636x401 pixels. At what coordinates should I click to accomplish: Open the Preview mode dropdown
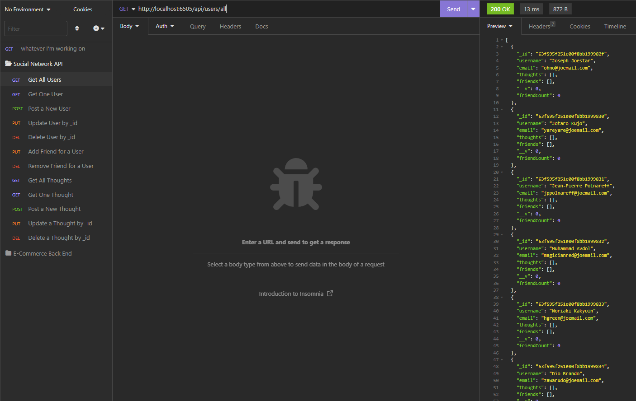coord(500,26)
